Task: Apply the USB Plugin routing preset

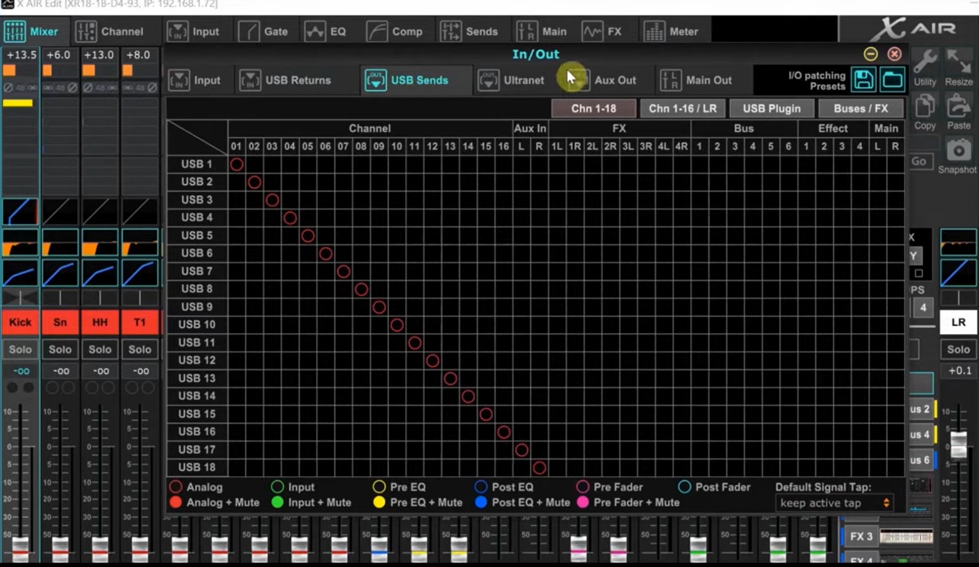Action: (x=771, y=109)
